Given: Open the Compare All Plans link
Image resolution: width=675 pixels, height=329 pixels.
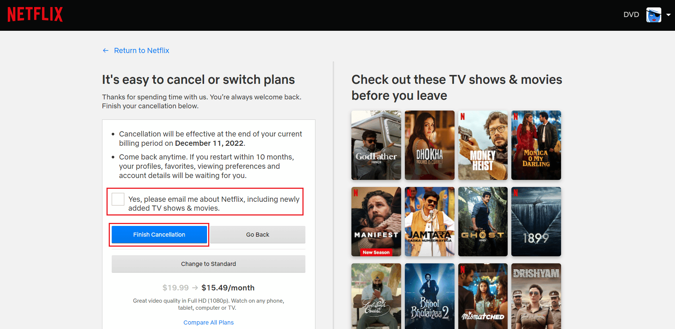Looking at the screenshot, I should pyautogui.click(x=209, y=322).
